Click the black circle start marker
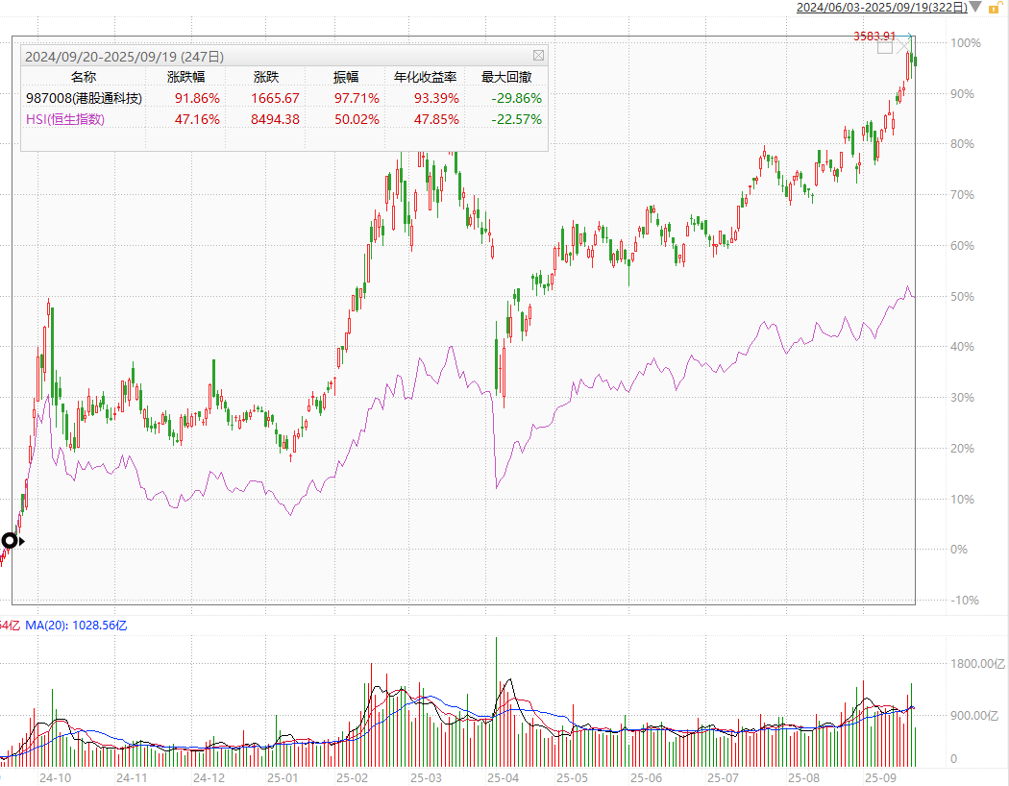 [x=10, y=541]
